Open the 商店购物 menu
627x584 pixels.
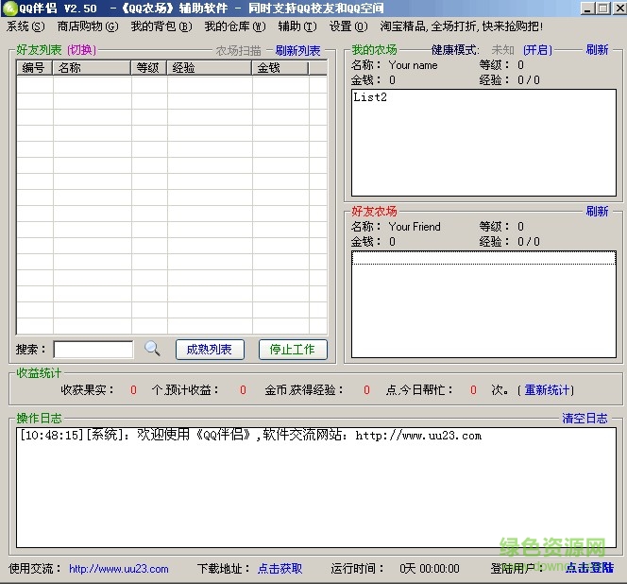click(88, 26)
